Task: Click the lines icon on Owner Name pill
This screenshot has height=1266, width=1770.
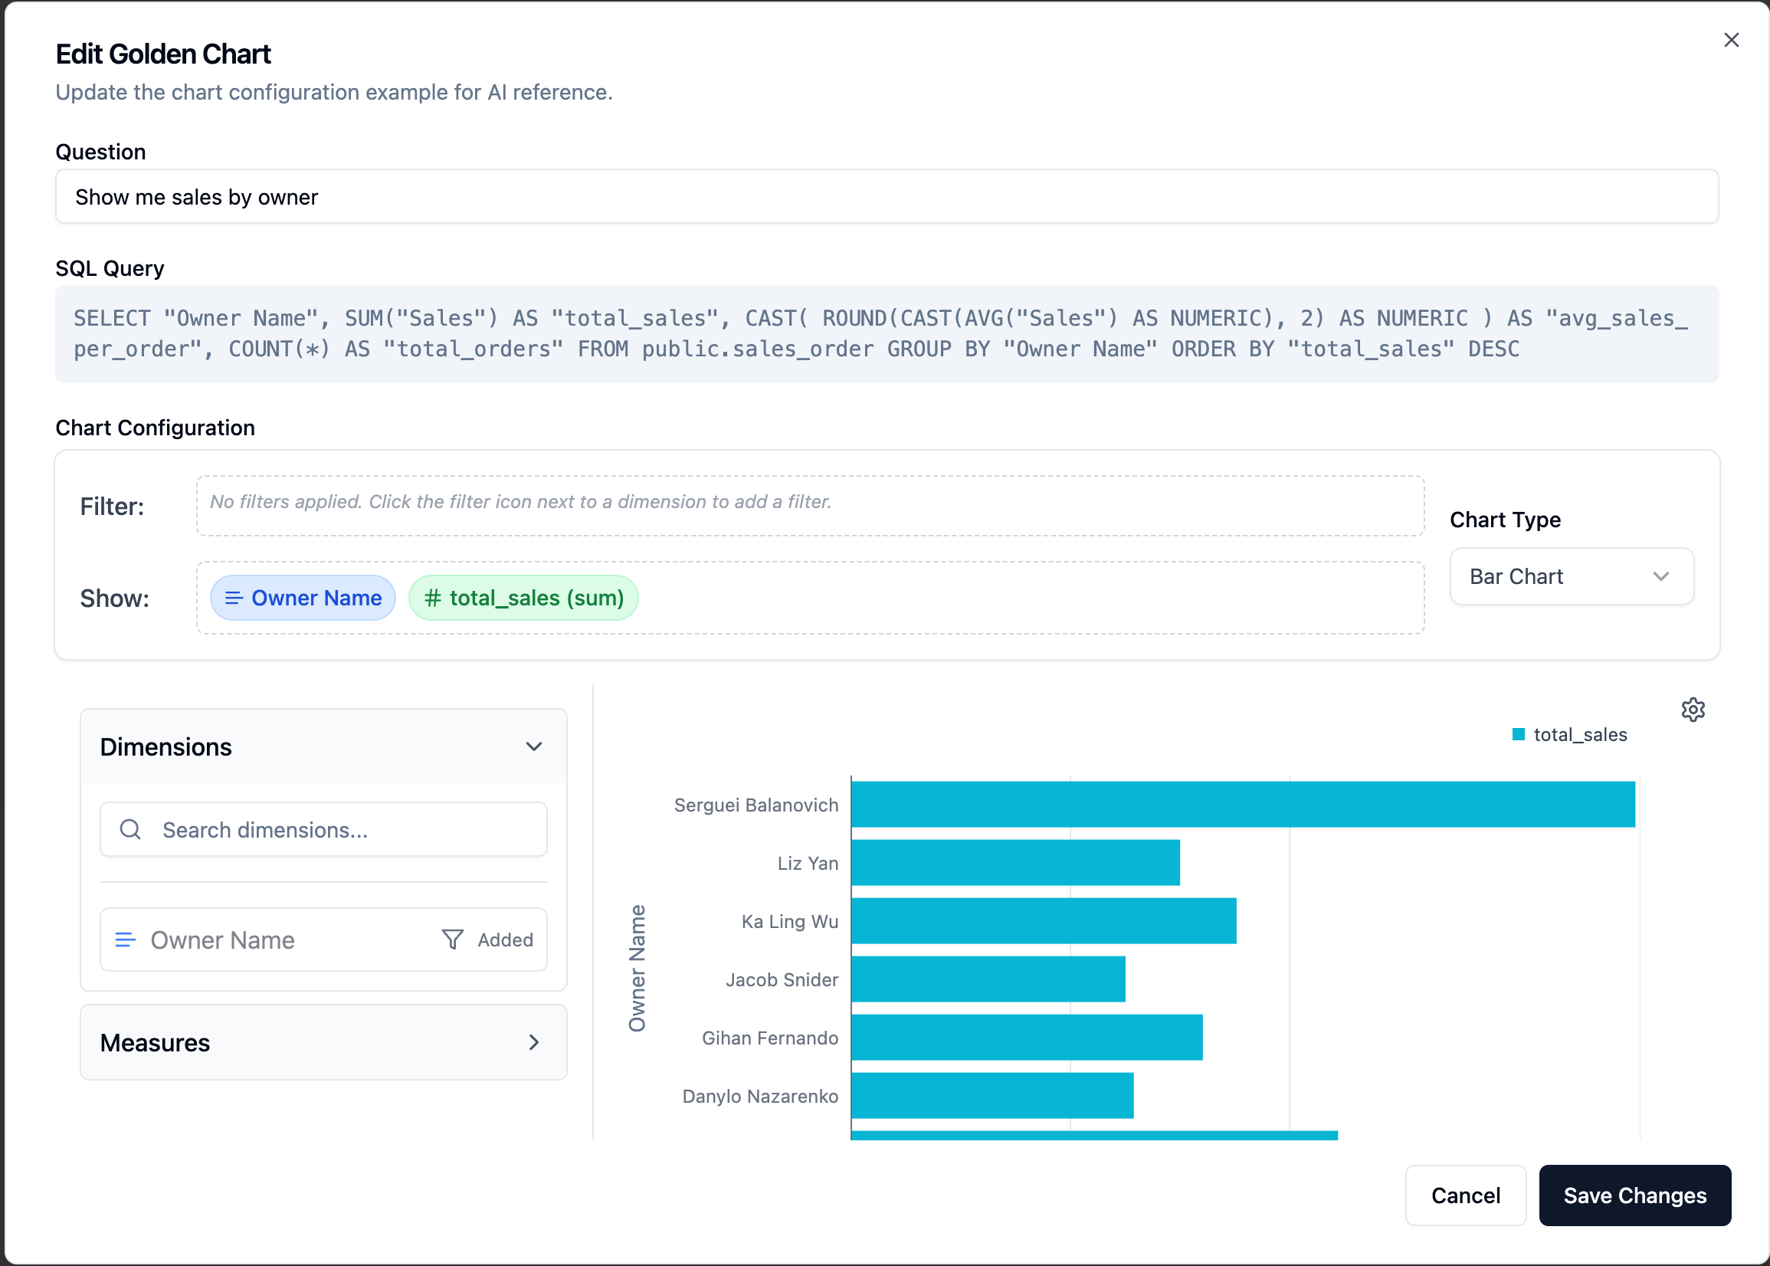Action: coord(233,598)
